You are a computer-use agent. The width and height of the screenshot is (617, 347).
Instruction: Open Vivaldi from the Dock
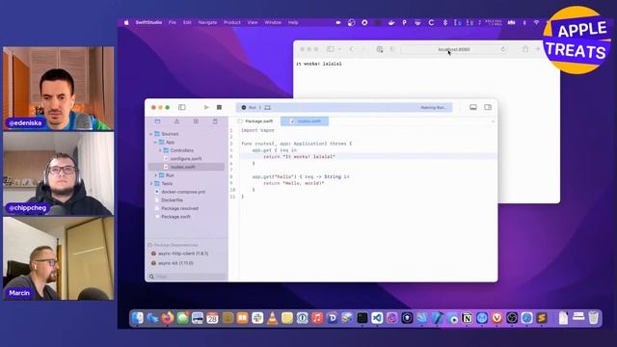(x=497, y=318)
